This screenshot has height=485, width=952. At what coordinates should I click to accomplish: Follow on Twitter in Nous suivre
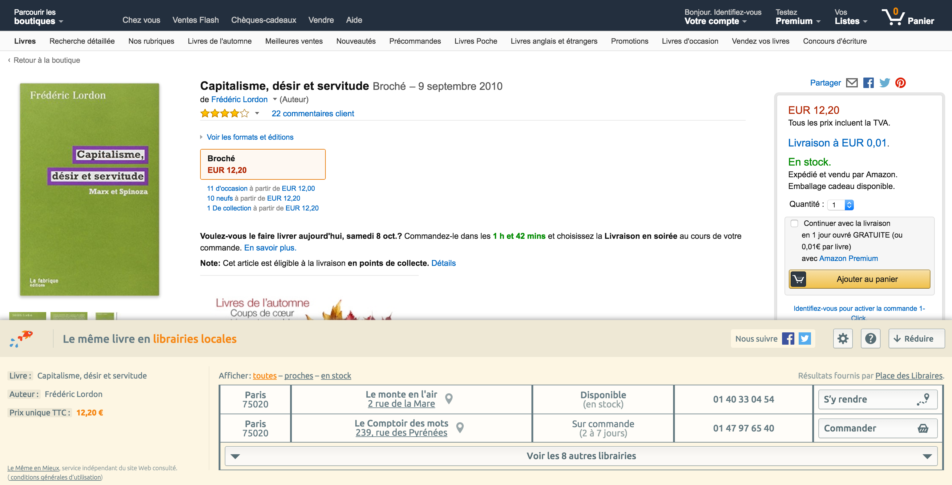805,338
